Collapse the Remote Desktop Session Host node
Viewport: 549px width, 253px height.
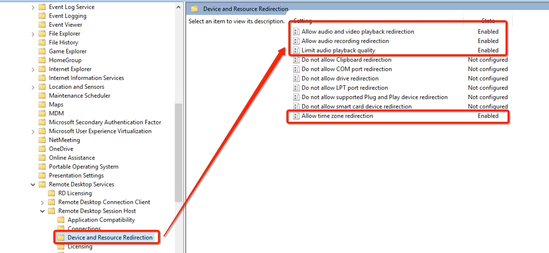click(x=42, y=211)
